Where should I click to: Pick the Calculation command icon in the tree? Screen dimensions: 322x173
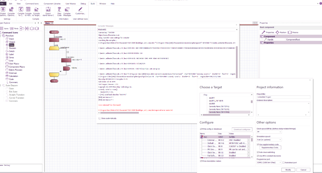(12, 76)
